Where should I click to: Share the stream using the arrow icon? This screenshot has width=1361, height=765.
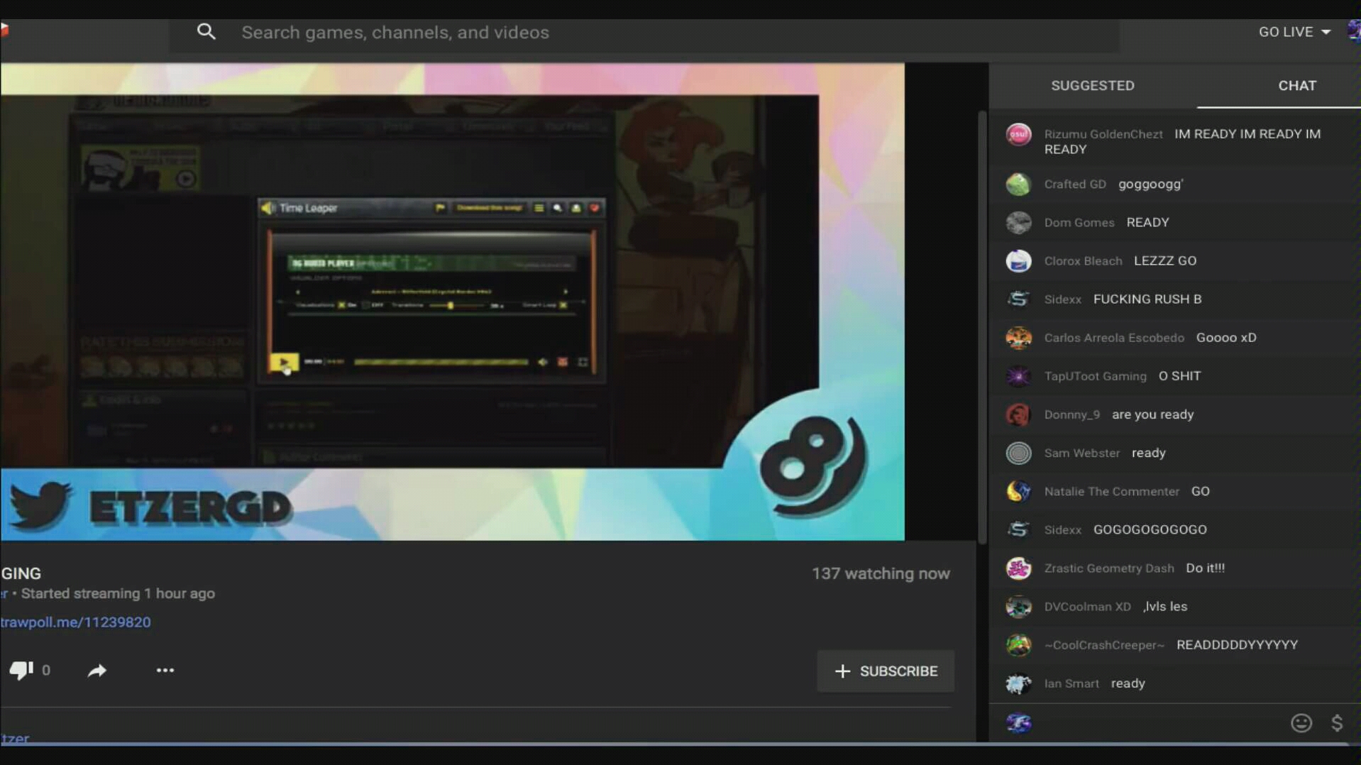pyautogui.click(x=97, y=671)
